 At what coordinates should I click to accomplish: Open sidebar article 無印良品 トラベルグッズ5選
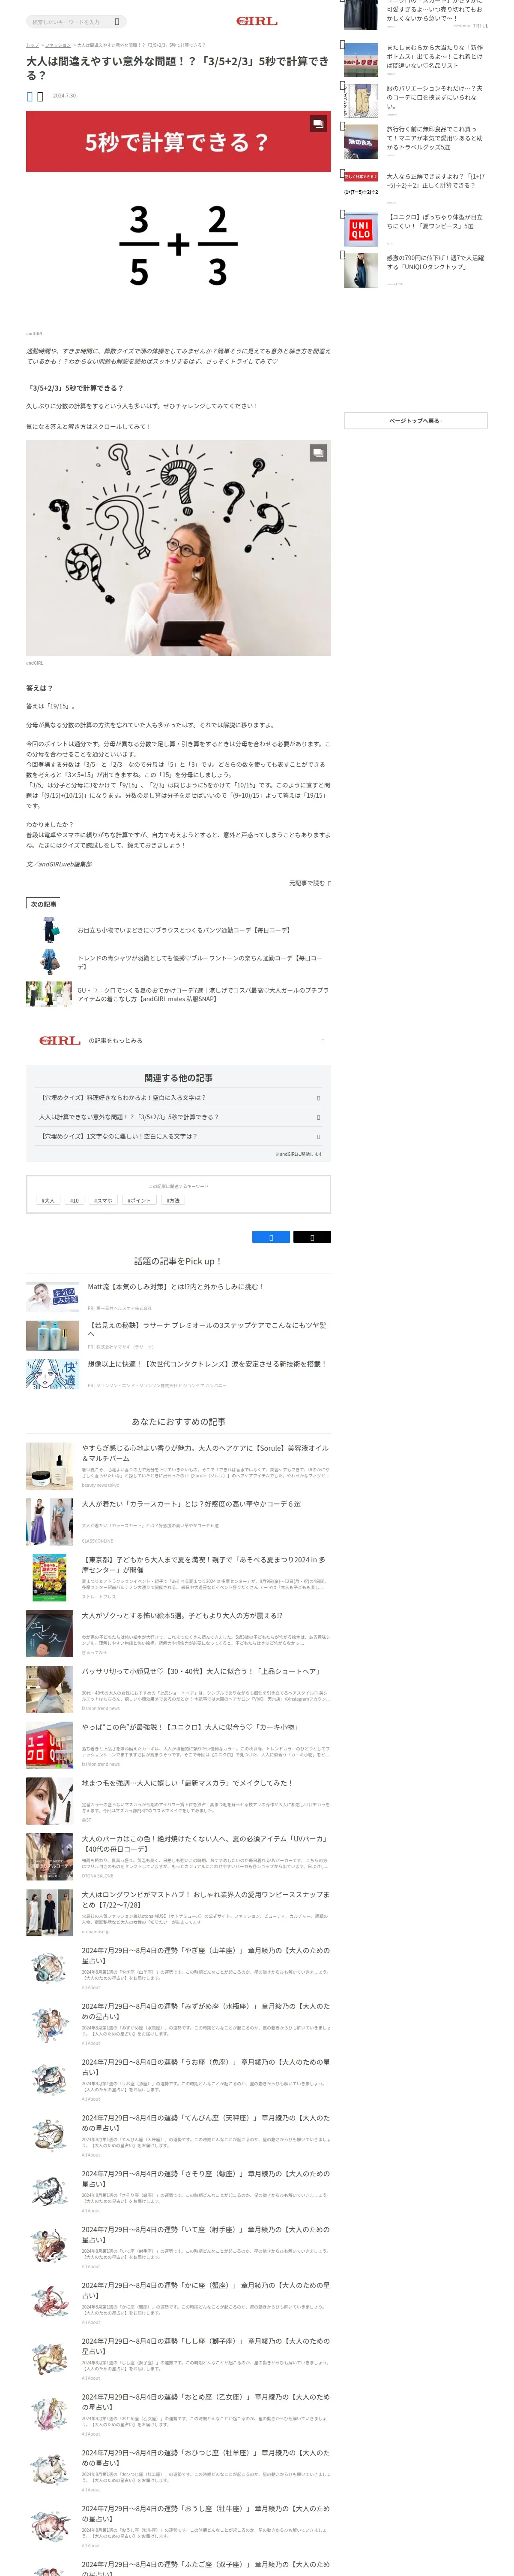434,138
